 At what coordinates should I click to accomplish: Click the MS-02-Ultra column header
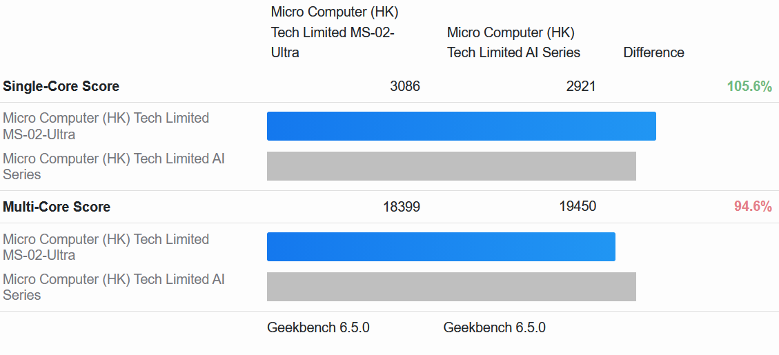[x=335, y=32]
